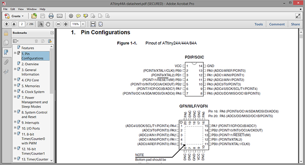The image size is (305, 165).
Task: Select the 2. Overview bookmark
Action: [30, 64]
